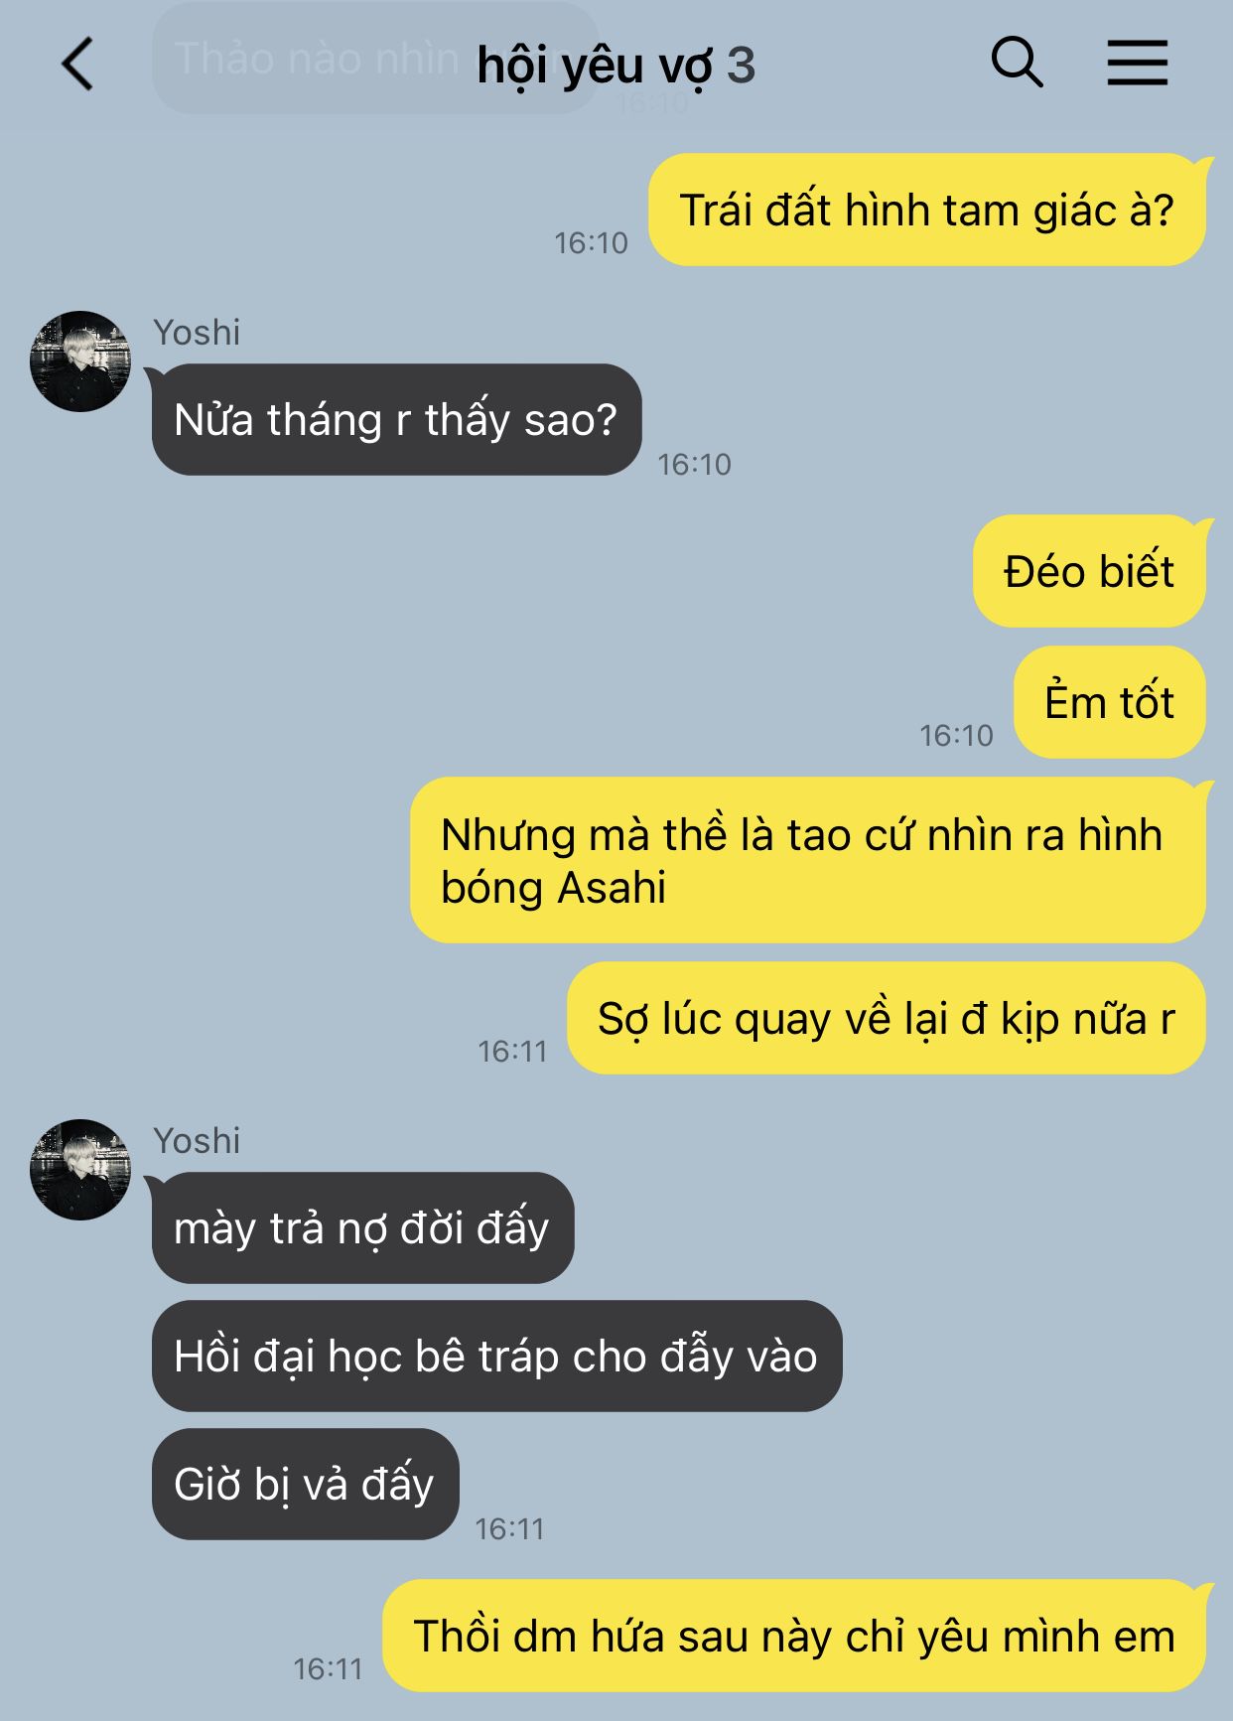Screen dimensions: 1233x1721
Task: Tap the Yoshi name label above 'mày trả nợ đời đấy'
Action: (x=197, y=1141)
